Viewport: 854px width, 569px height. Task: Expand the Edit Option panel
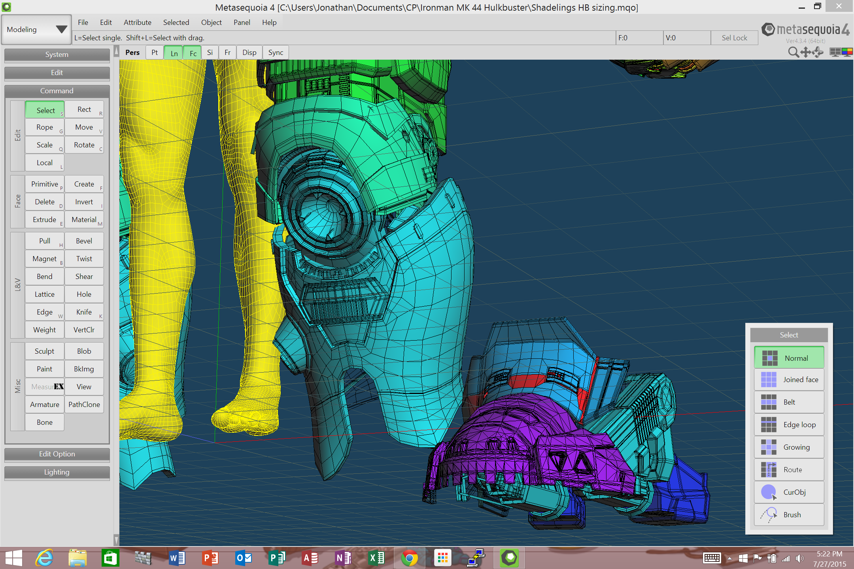pyautogui.click(x=57, y=454)
